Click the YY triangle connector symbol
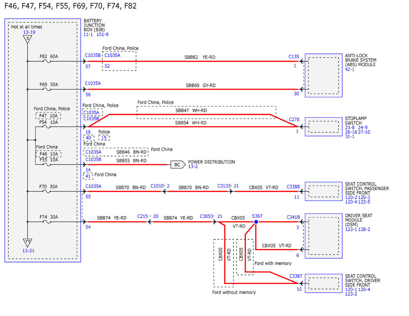This screenshot has width=409, height=316. point(28,242)
